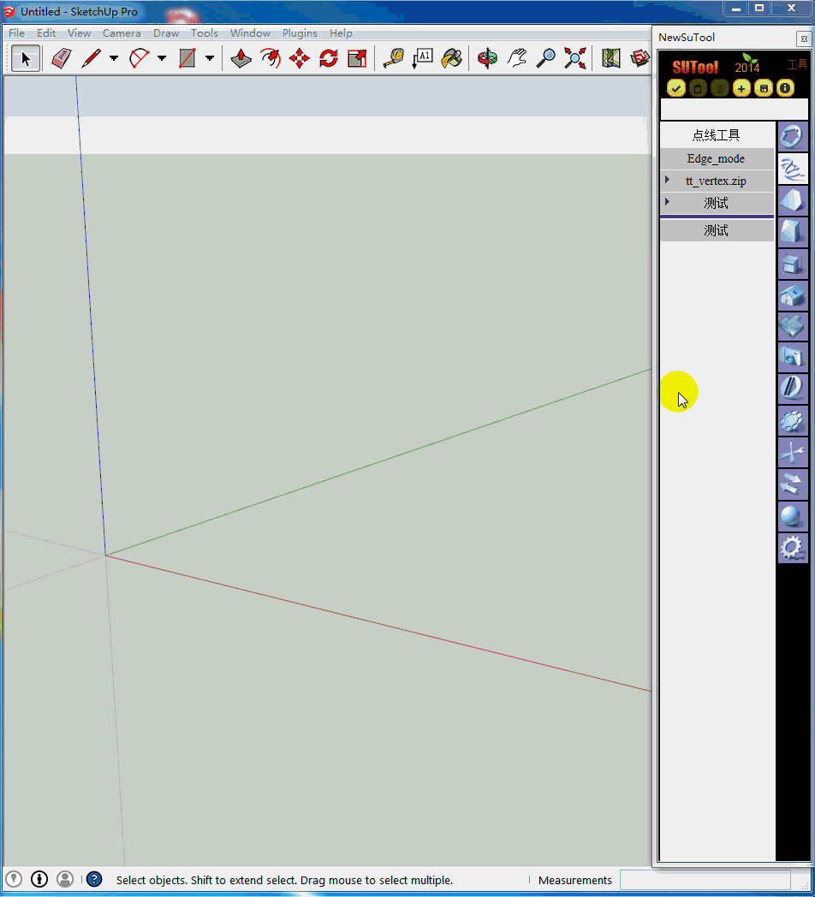Screen dimensions: 815x897
Task: Open the wrench and screwdriver category
Action: coord(793,453)
